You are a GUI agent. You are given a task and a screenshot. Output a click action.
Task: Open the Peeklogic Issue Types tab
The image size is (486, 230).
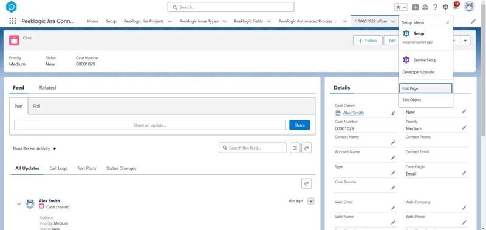click(x=199, y=21)
